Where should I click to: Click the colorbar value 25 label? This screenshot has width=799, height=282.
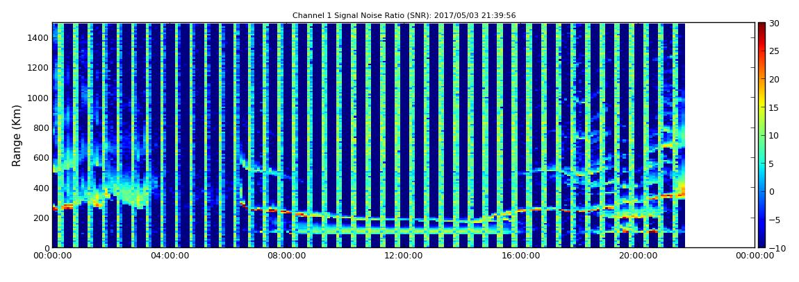(x=774, y=51)
